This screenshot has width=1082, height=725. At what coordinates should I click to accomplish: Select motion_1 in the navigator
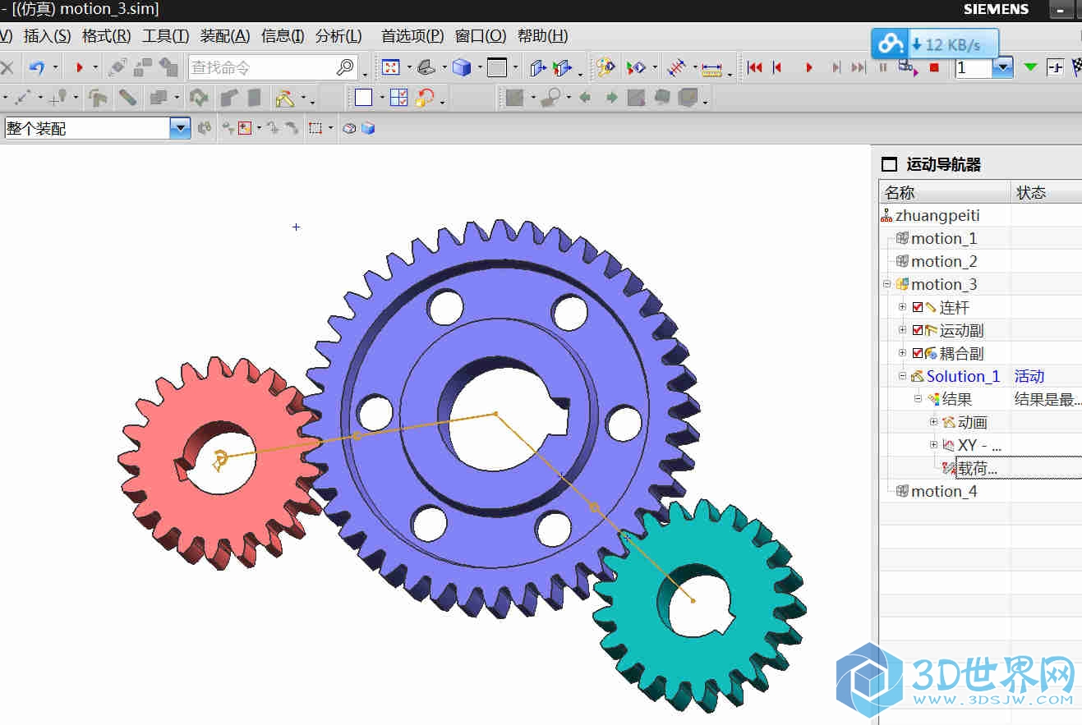[944, 238]
